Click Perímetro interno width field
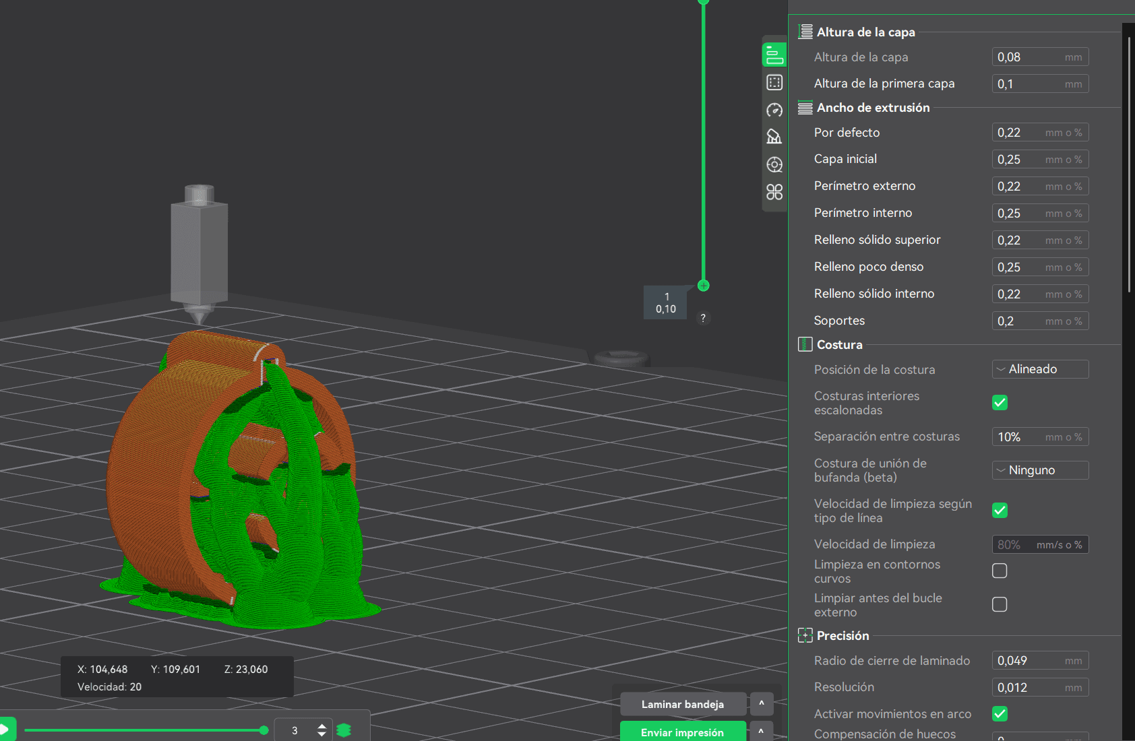This screenshot has width=1135, height=741. click(x=1040, y=214)
